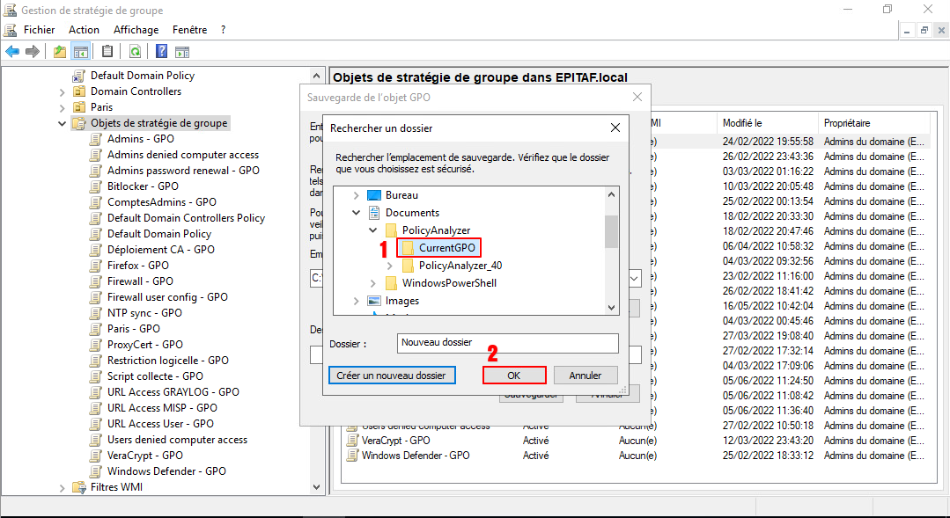Close the Rechercher un dossier dialog
950x518 pixels.
[615, 128]
